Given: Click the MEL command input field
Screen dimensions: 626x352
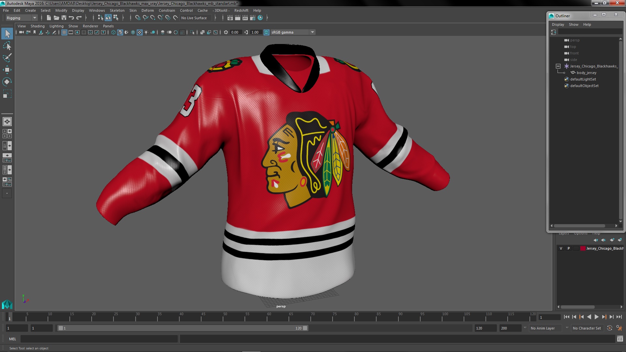Looking at the screenshot, I should pos(99,339).
